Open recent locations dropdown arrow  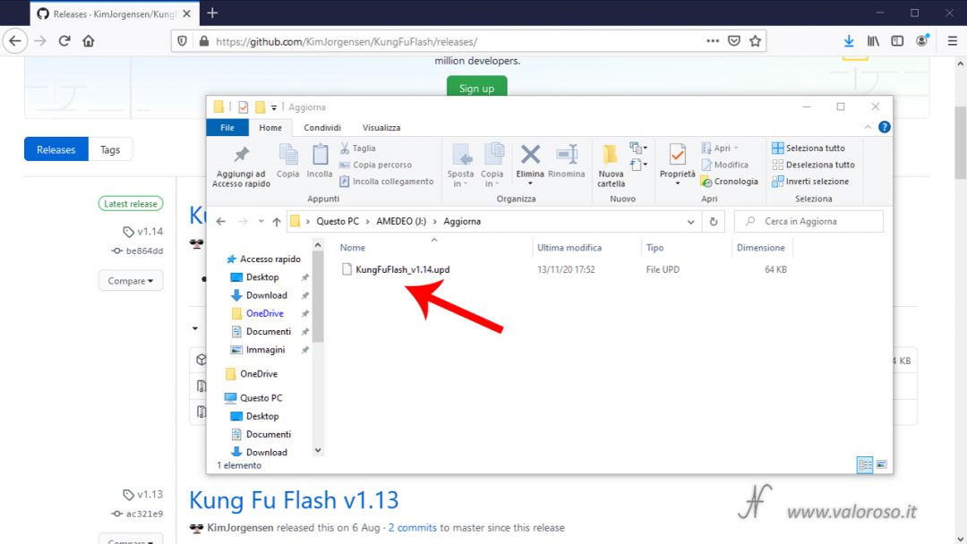pyautogui.click(x=261, y=221)
